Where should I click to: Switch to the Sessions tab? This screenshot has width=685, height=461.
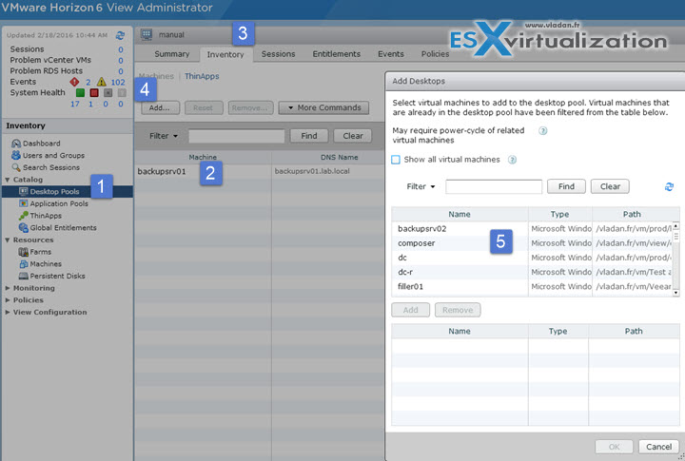pyautogui.click(x=278, y=54)
